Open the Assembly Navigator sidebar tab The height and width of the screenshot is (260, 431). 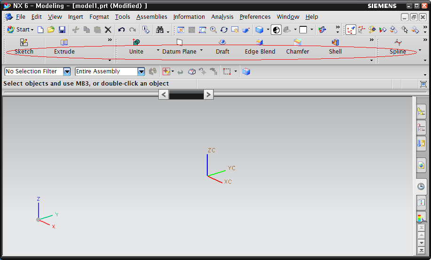click(421, 111)
